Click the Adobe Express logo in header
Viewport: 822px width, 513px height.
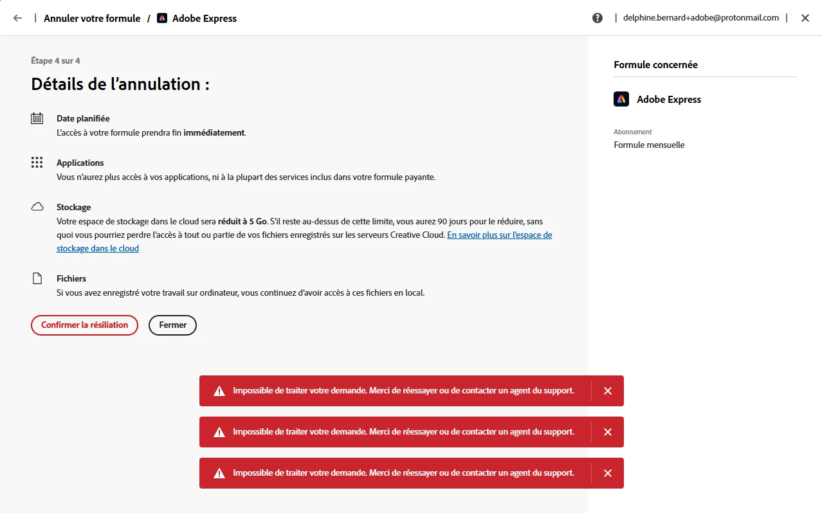coord(162,18)
